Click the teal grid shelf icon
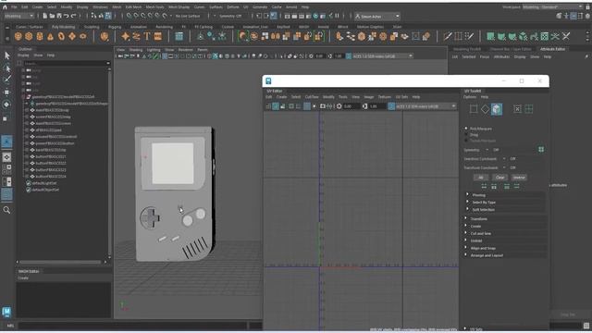592x333 pixels. 179,36
